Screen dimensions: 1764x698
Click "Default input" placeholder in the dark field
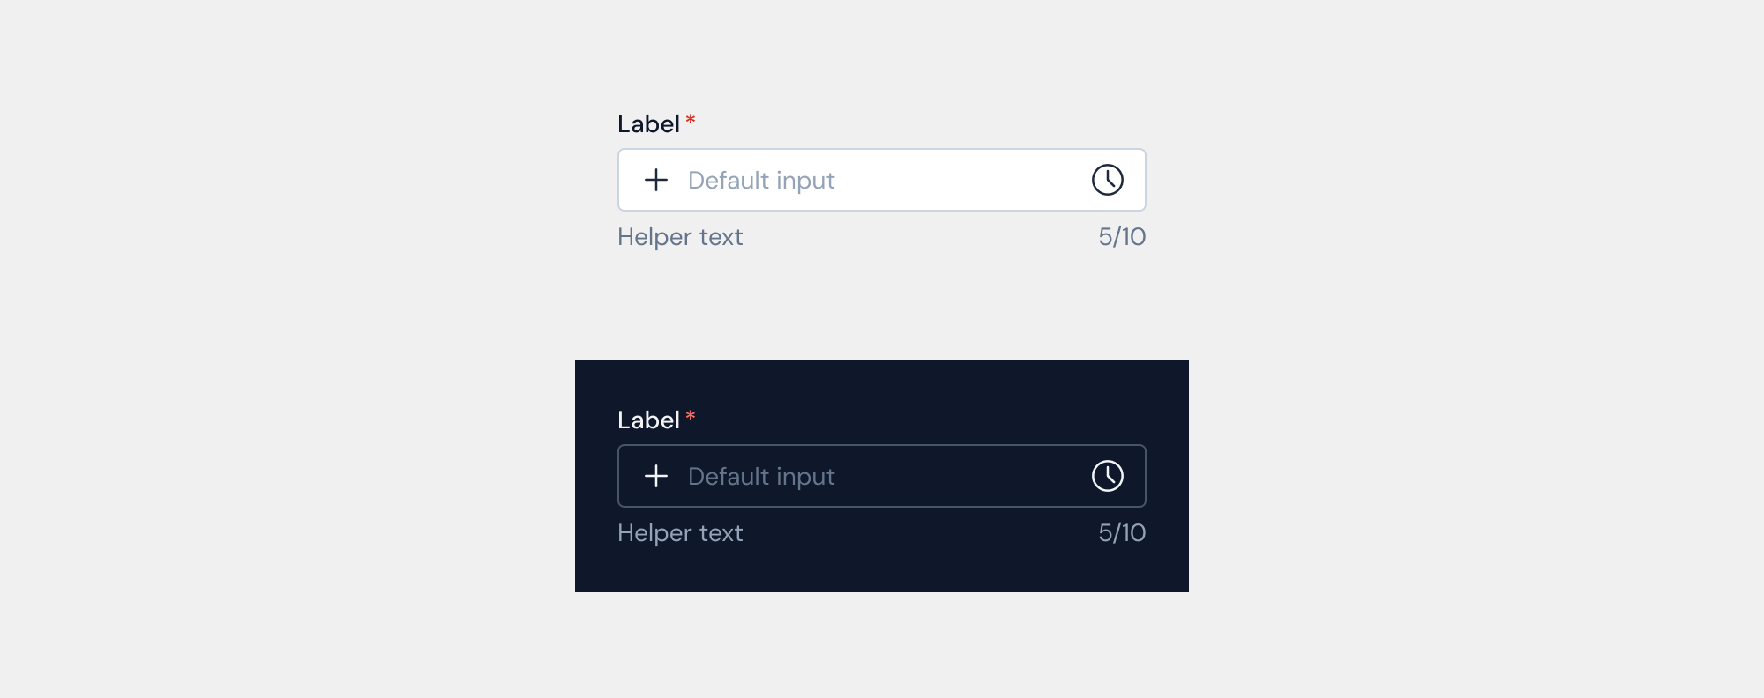click(x=761, y=477)
